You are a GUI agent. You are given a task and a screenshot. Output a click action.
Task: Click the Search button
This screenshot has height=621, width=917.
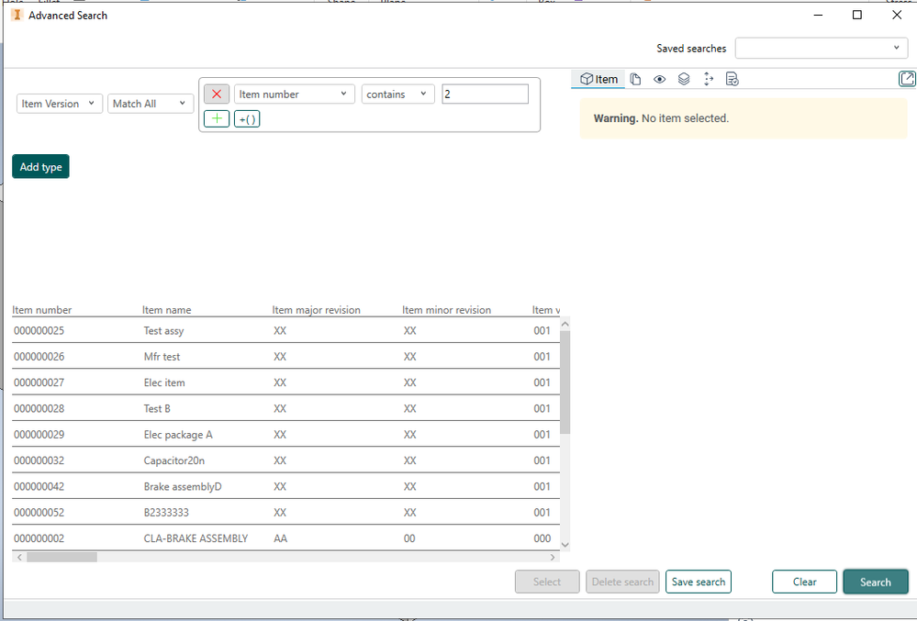[x=876, y=582]
